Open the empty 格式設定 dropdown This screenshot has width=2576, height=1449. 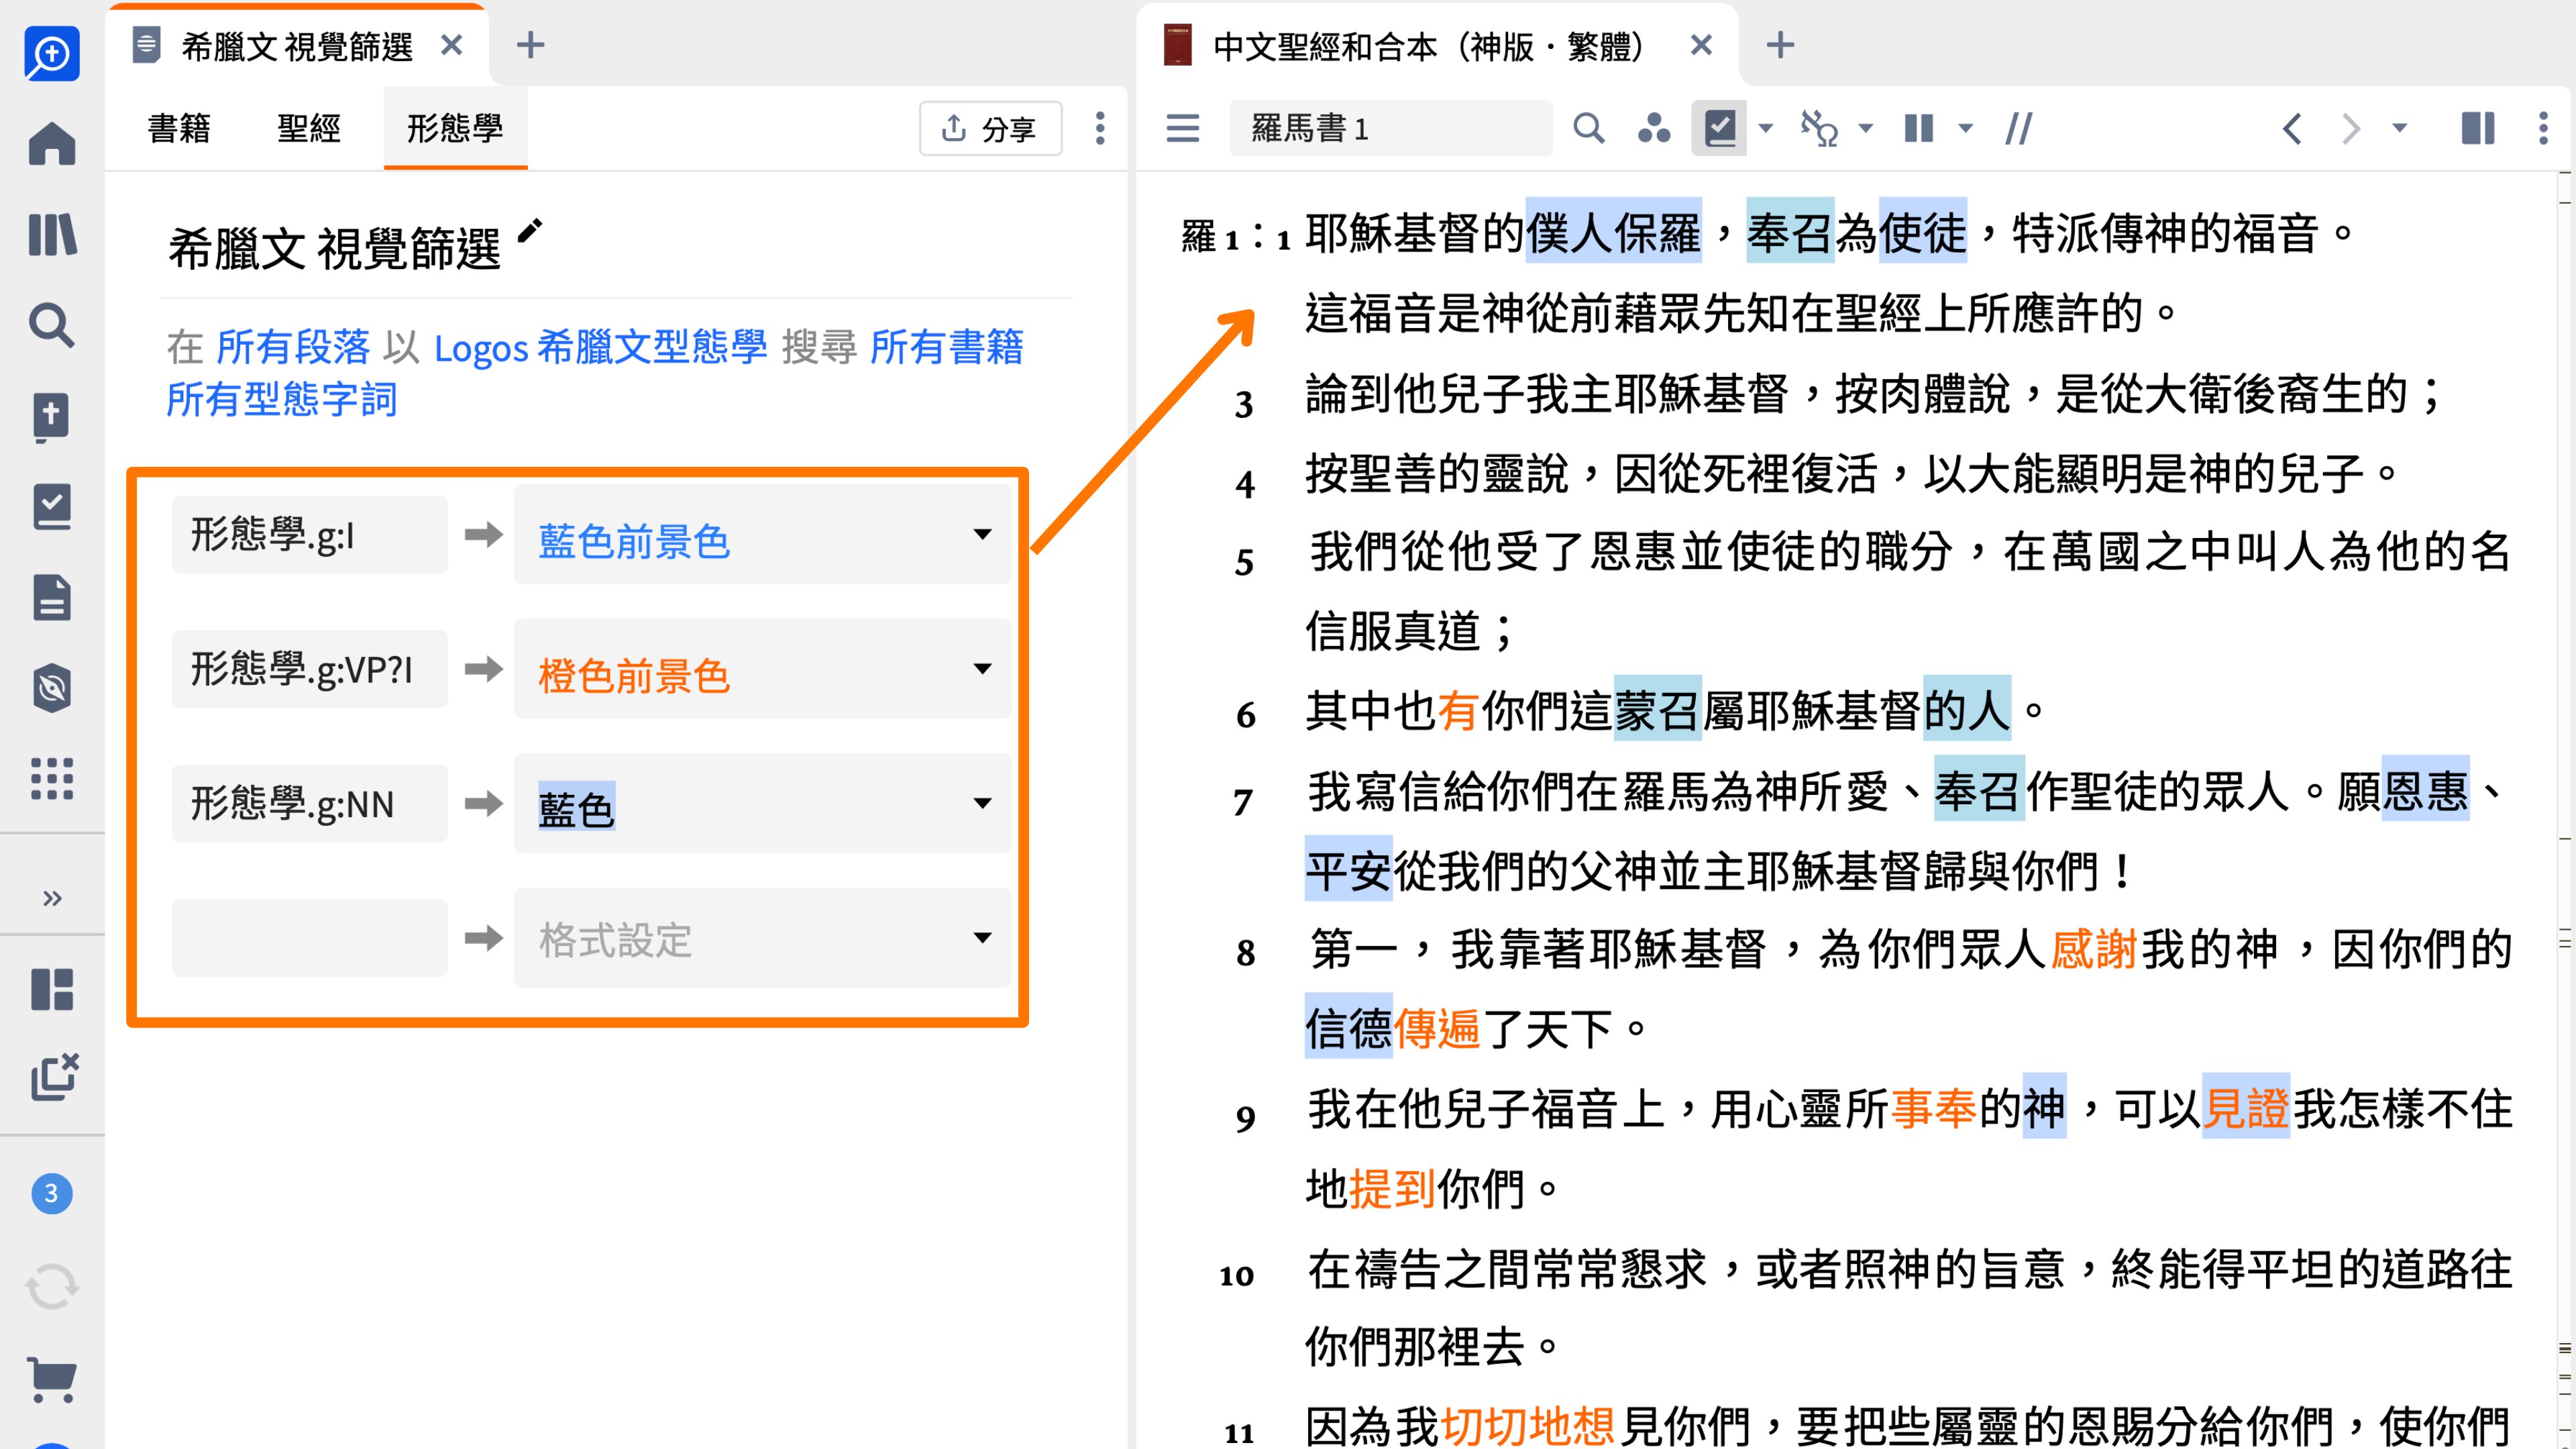[x=762, y=938]
